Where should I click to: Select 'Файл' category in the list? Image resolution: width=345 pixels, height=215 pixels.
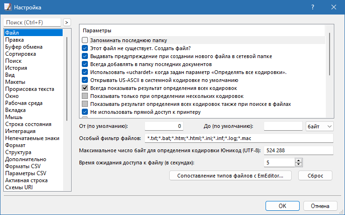click(34, 33)
